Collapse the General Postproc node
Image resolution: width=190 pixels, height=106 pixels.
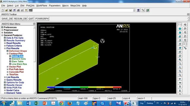click(2, 35)
